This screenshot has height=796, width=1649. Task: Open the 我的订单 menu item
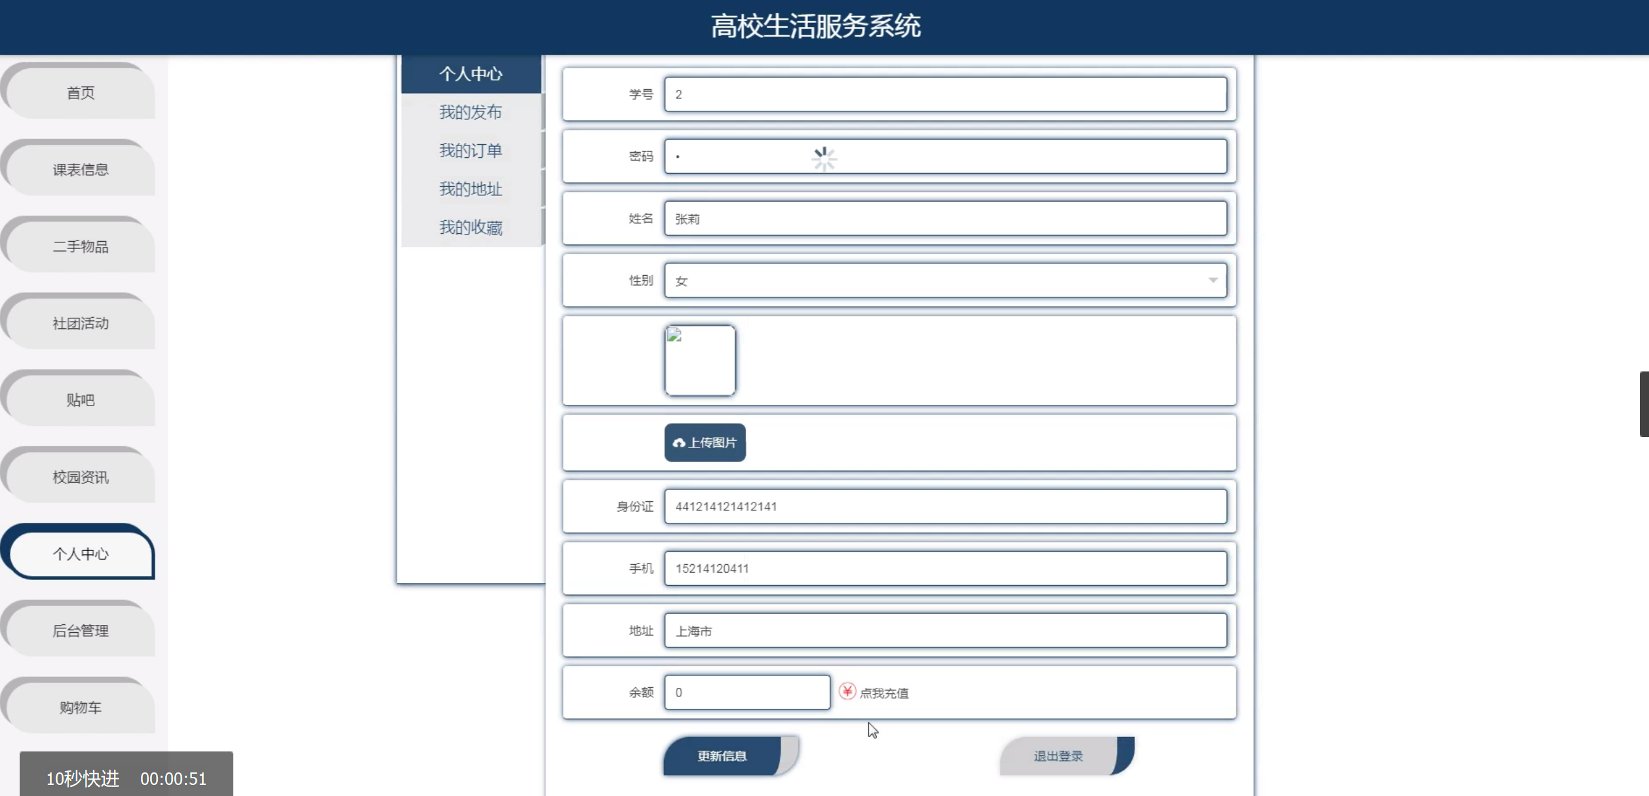(471, 151)
